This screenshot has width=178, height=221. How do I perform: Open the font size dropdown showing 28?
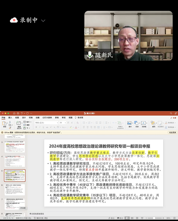pos(63,123)
